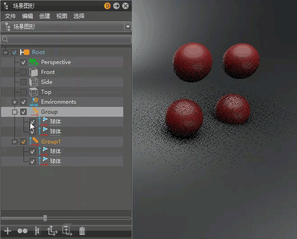Select the Group tree row

(62, 112)
